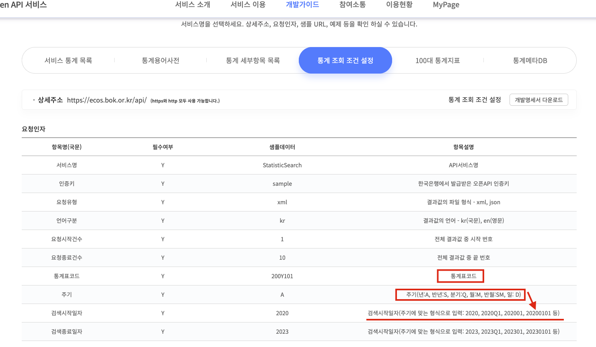The width and height of the screenshot is (596, 347).
Task: Click the xml sample data cell
Action: click(282, 202)
